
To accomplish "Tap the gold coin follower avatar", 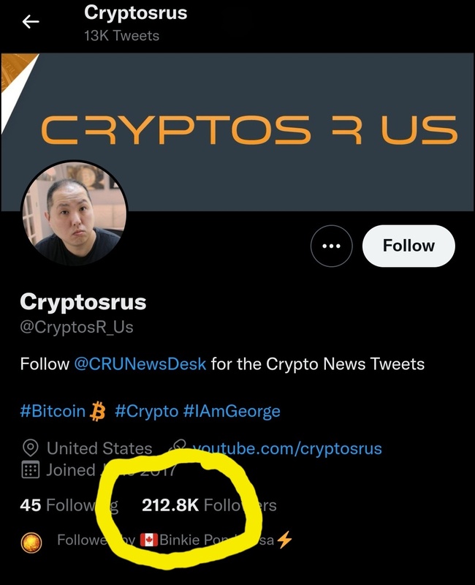I will [x=30, y=541].
